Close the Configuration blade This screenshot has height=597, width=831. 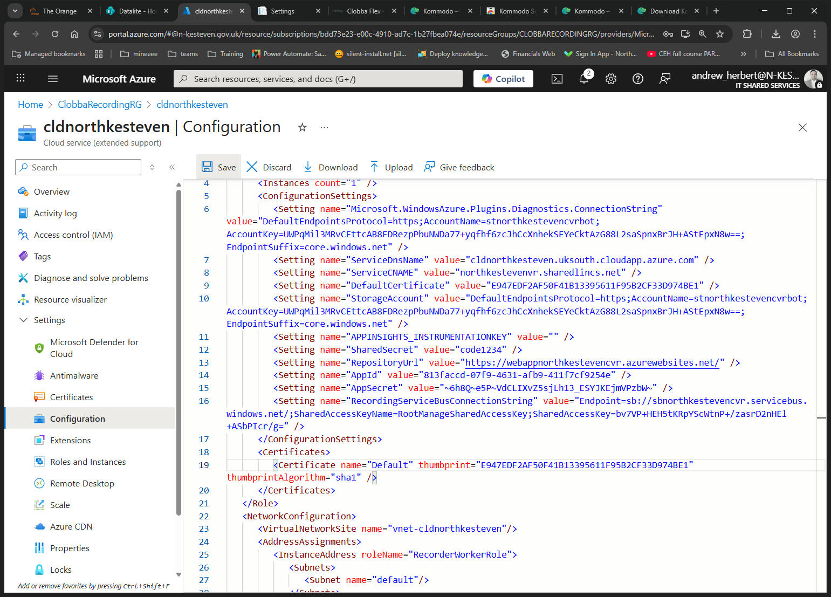[x=802, y=127]
